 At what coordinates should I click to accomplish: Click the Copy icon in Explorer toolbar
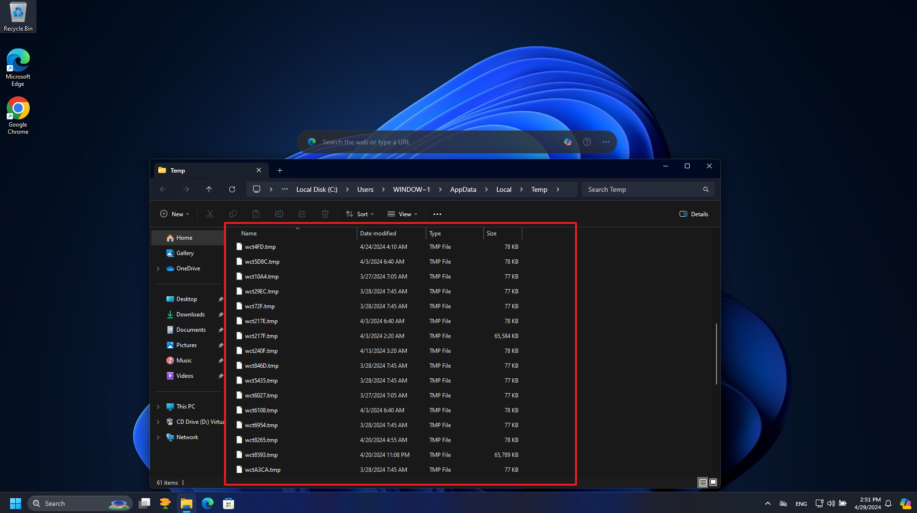pos(233,214)
